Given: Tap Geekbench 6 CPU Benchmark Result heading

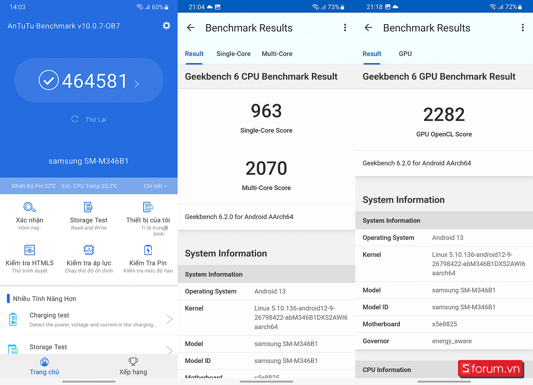Looking at the screenshot, I should pyautogui.click(x=261, y=77).
